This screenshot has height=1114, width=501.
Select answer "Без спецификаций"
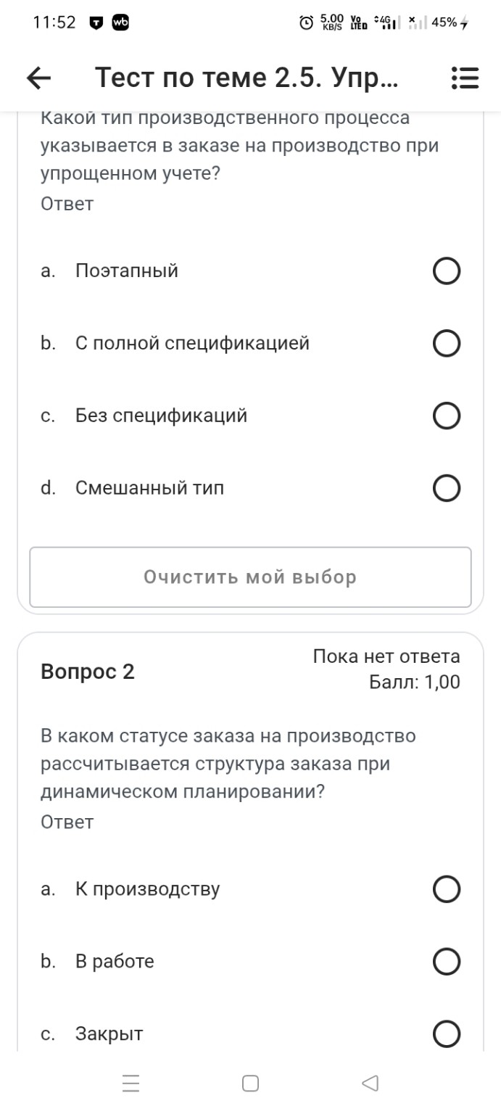448,416
